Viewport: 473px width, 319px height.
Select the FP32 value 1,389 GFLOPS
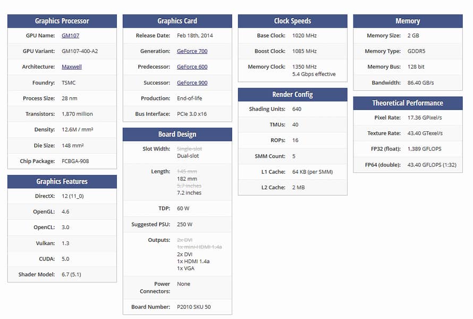pos(424,149)
